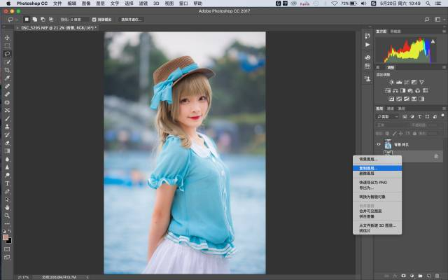Select the Rectangular Marquee tool

[7, 45]
